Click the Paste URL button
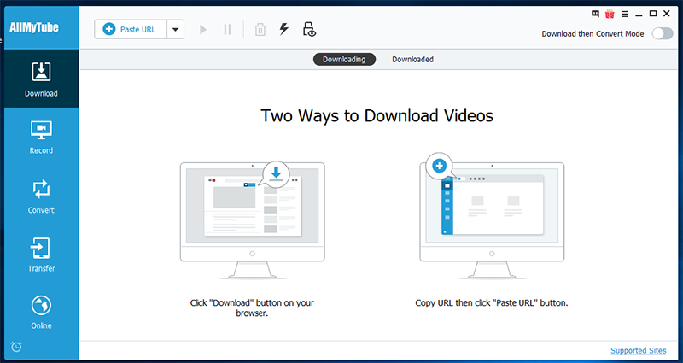The height and width of the screenshot is (363, 683). coord(131,29)
